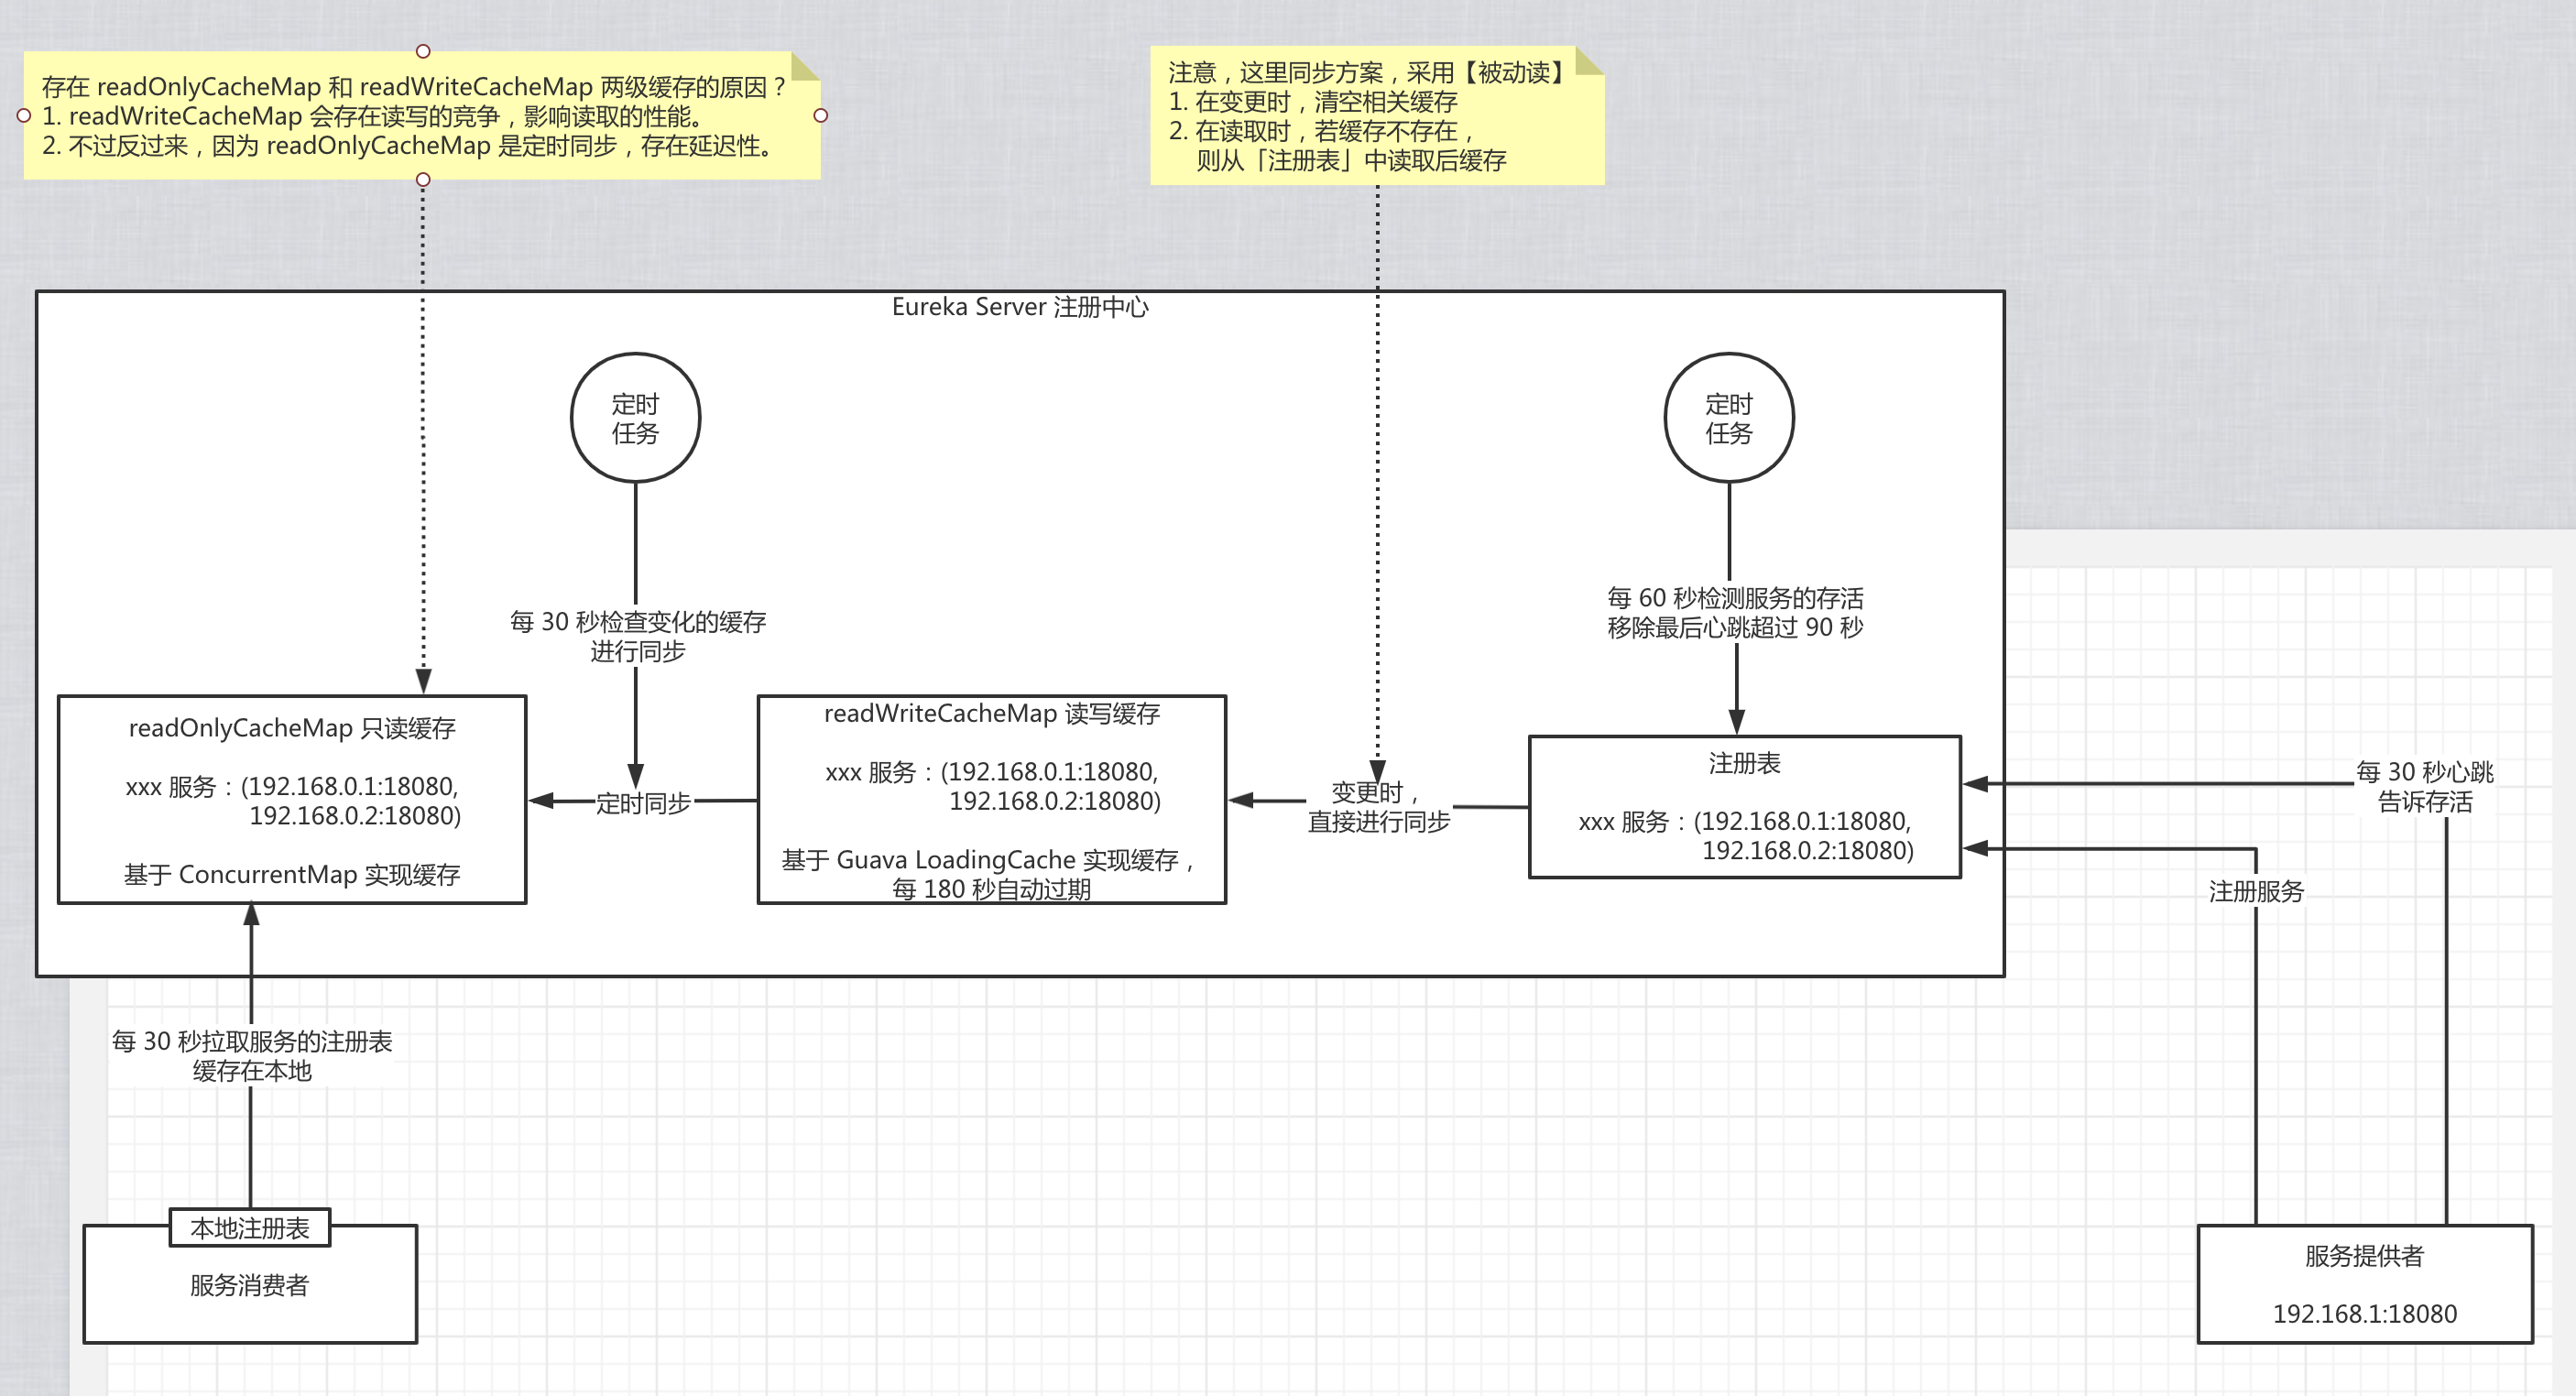The height and width of the screenshot is (1396, 2576).
Task: Select the 注册服务 connector label
Action: tap(2255, 891)
